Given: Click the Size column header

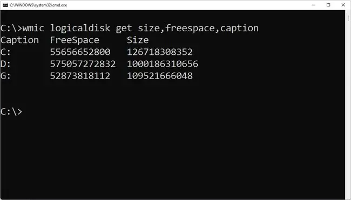Looking at the screenshot, I should pos(138,40).
